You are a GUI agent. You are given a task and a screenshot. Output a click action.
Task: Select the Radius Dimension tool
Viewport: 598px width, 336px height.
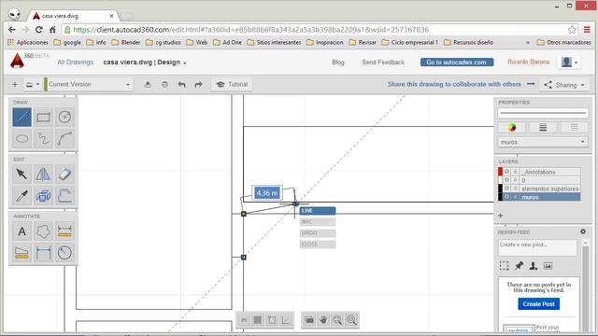tap(64, 253)
